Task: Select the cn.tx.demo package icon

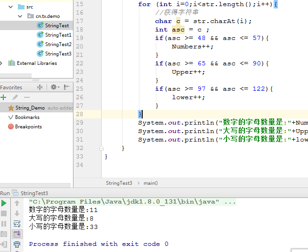Action: click(x=31, y=16)
